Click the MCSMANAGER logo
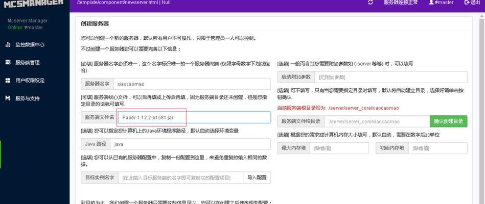This screenshot has height=204, width=485. tap(34, 3)
